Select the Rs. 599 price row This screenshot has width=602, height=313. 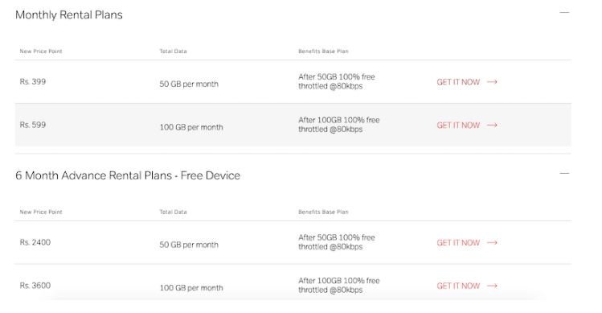pos(293,125)
